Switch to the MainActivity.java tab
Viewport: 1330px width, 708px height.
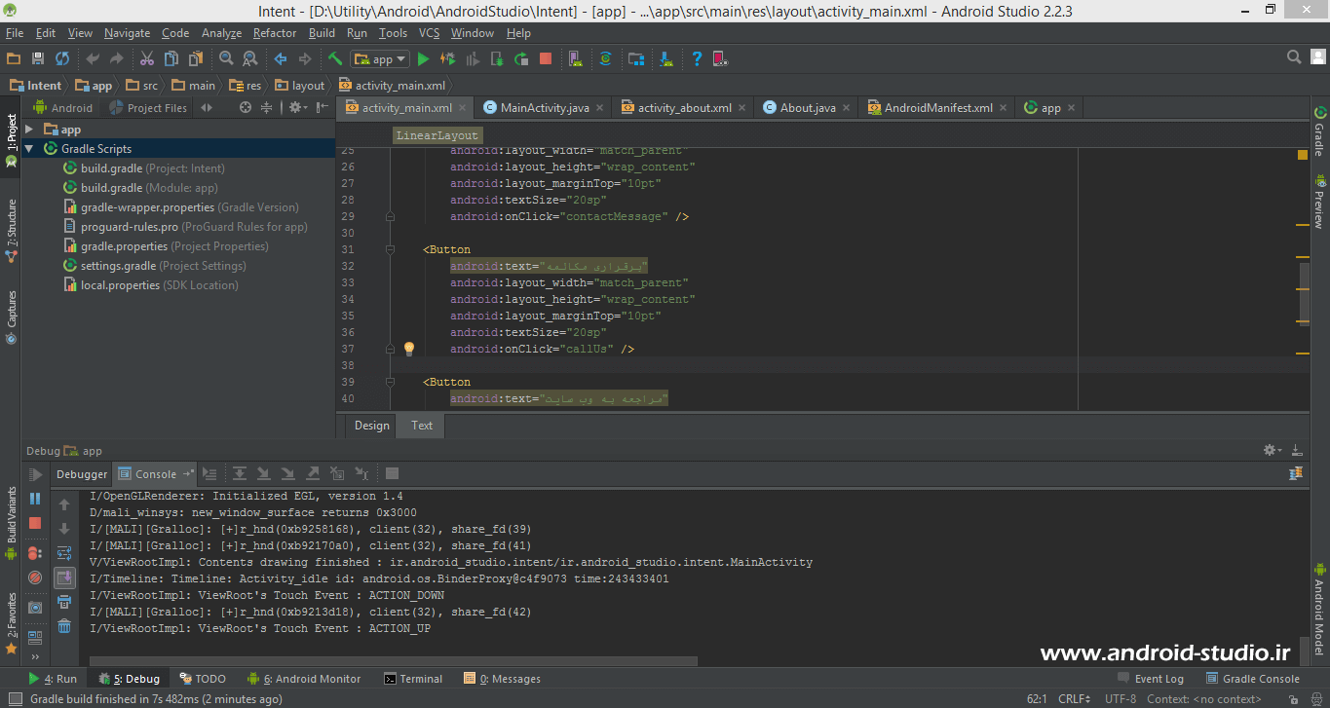click(x=544, y=108)
